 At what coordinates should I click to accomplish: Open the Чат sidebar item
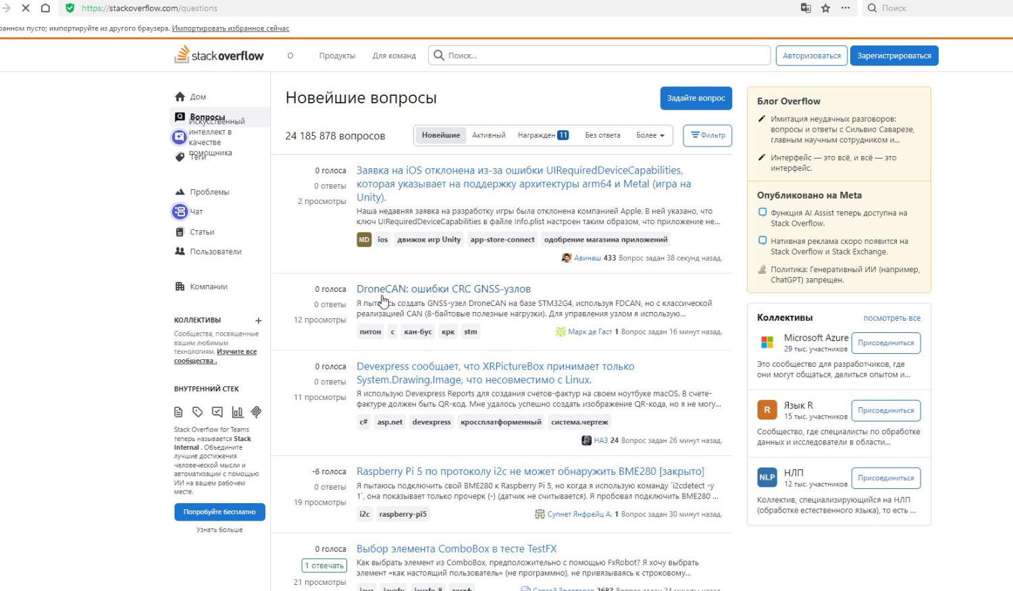[196, 212]
